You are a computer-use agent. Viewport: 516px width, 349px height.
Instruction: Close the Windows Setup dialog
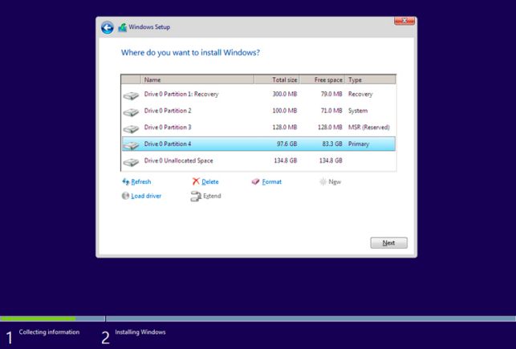[x=404, y=21]
